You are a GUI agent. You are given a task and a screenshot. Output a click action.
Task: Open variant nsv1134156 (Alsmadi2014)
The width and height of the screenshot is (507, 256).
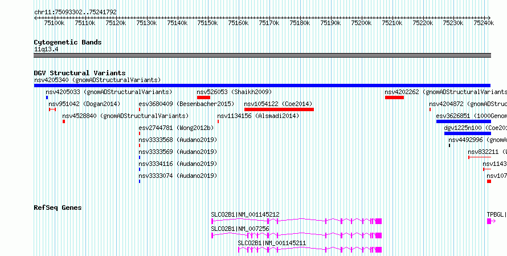259,116
